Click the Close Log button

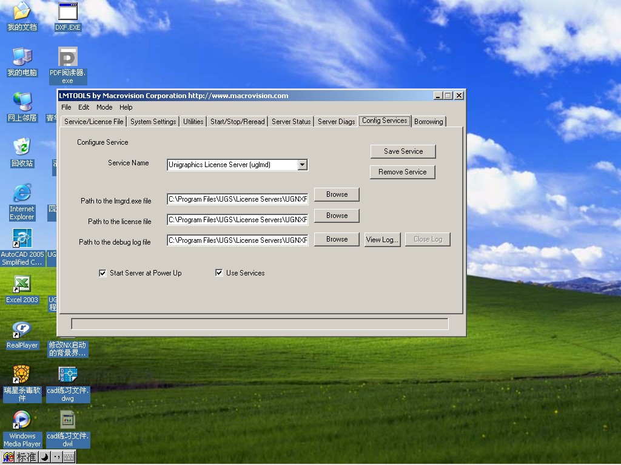(x=428, y=239)
